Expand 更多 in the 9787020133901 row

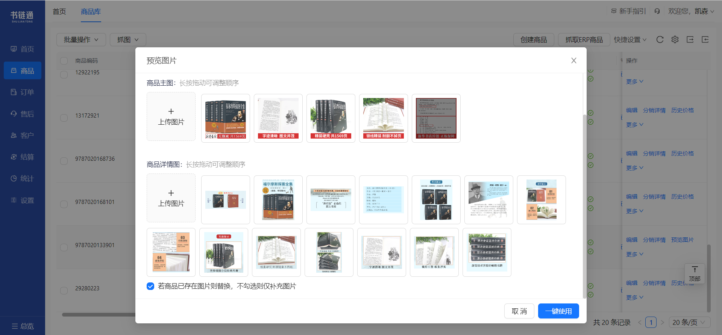635,254
